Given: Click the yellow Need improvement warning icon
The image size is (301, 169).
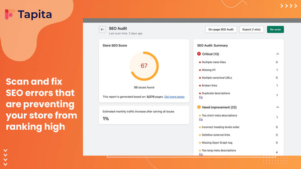Looking at the screenshot, I should coord(199,107).
